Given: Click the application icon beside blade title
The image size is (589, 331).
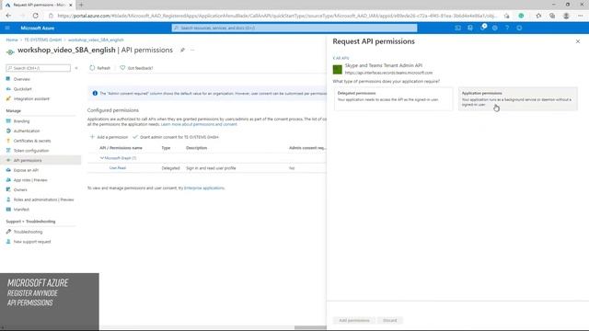Looking at the screenshot, I should tap(10, 51).
